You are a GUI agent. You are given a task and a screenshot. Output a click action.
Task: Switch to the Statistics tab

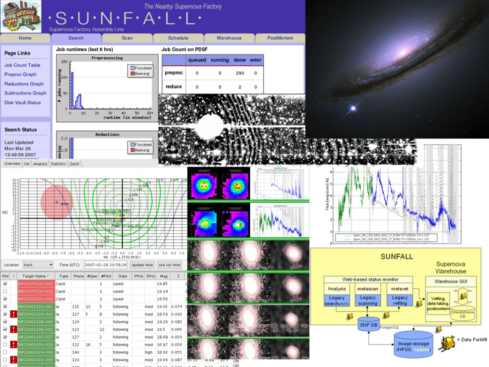[x=58, y=164]
